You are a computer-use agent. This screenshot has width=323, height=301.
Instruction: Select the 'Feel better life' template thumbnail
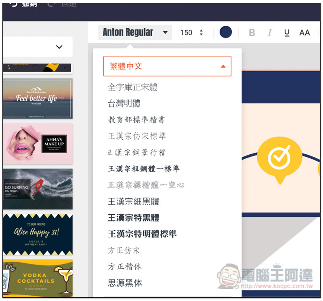(x=38, y=97)
